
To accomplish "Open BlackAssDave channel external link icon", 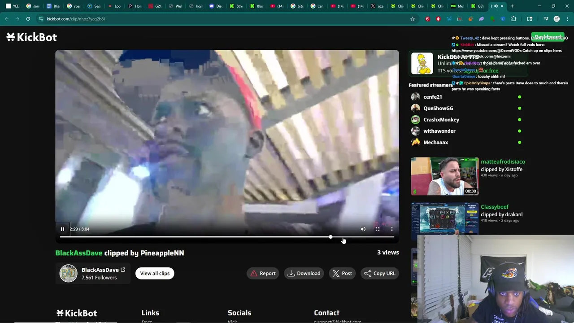I will point(123,270).
